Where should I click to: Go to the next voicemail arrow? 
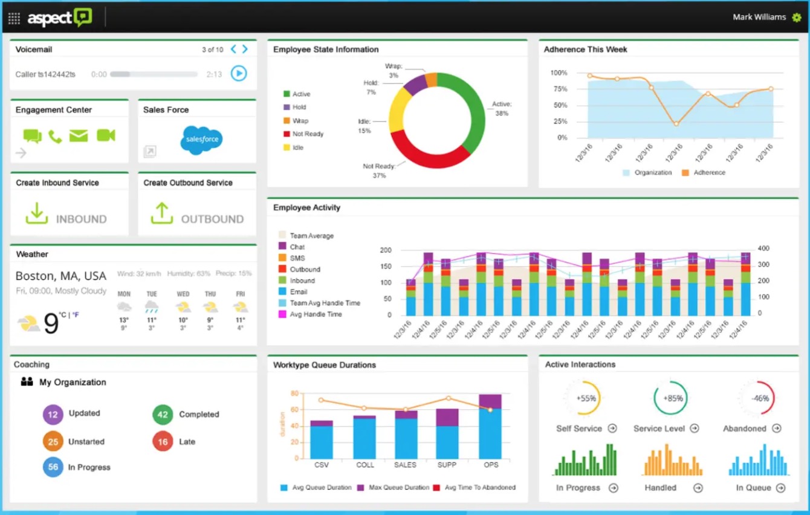click(245, 50)
